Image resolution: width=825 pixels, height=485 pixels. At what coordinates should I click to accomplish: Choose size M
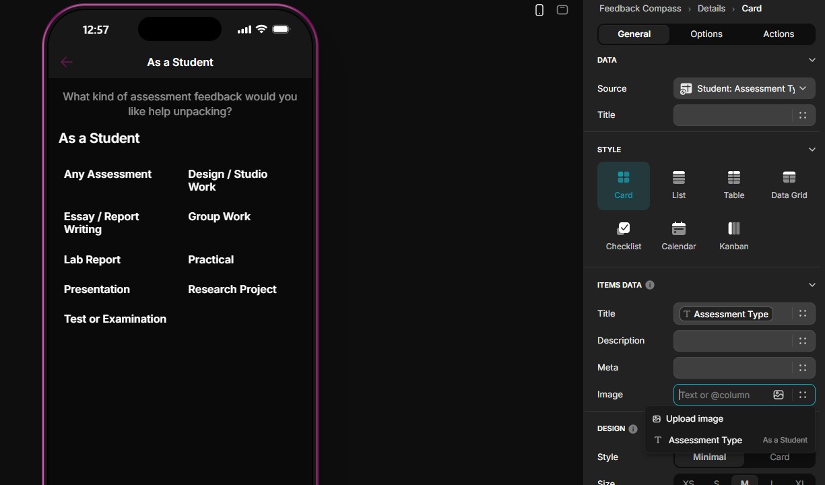pyautogui.click(x=744, y=482)
